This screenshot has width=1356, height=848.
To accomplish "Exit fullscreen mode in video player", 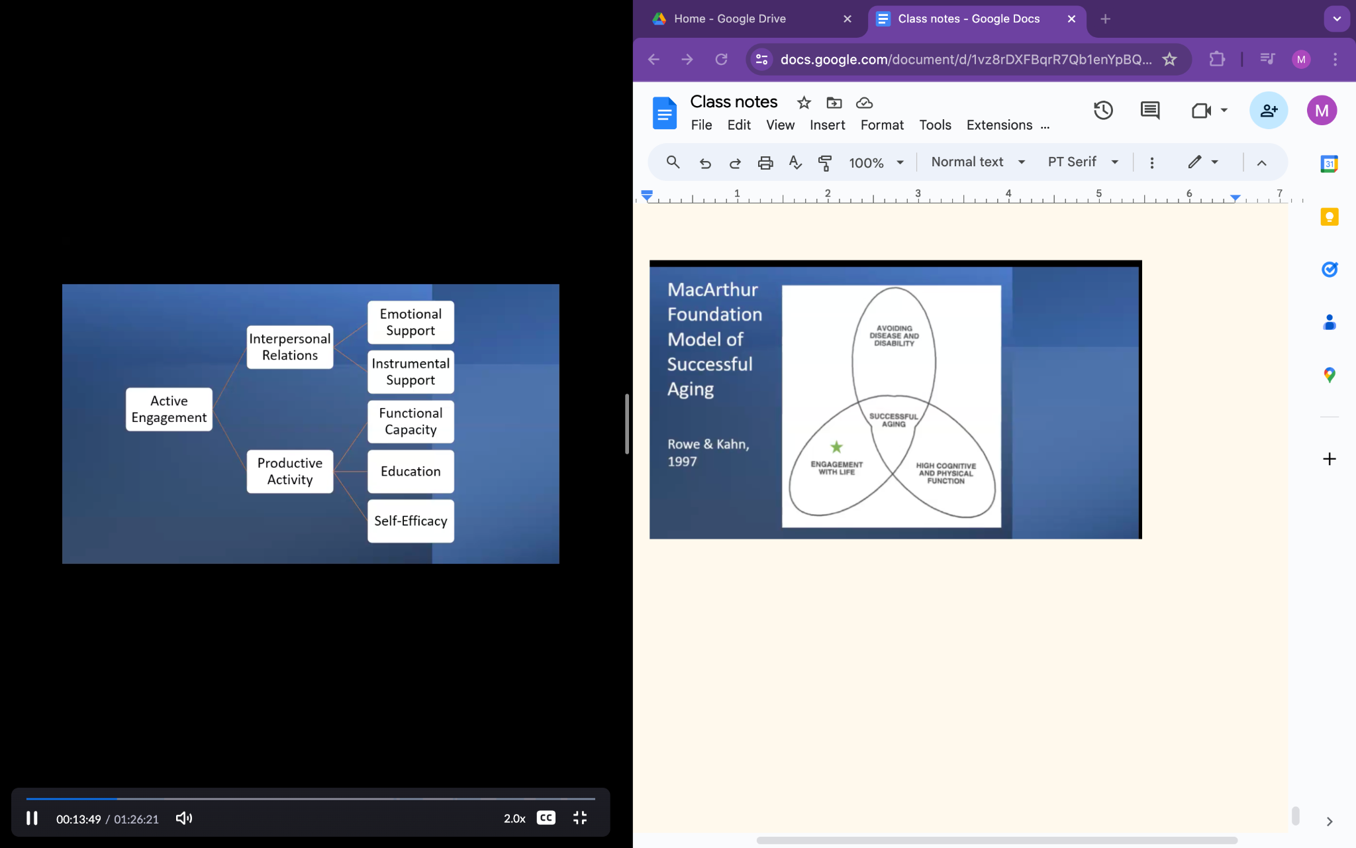I will click(x=580, y=818).
